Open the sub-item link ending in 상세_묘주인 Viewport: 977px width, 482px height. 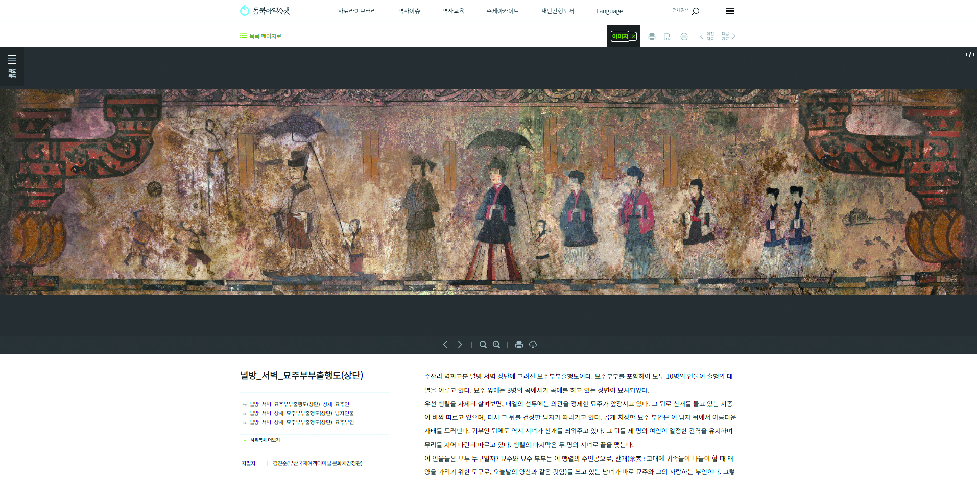(x=299, y=404)
